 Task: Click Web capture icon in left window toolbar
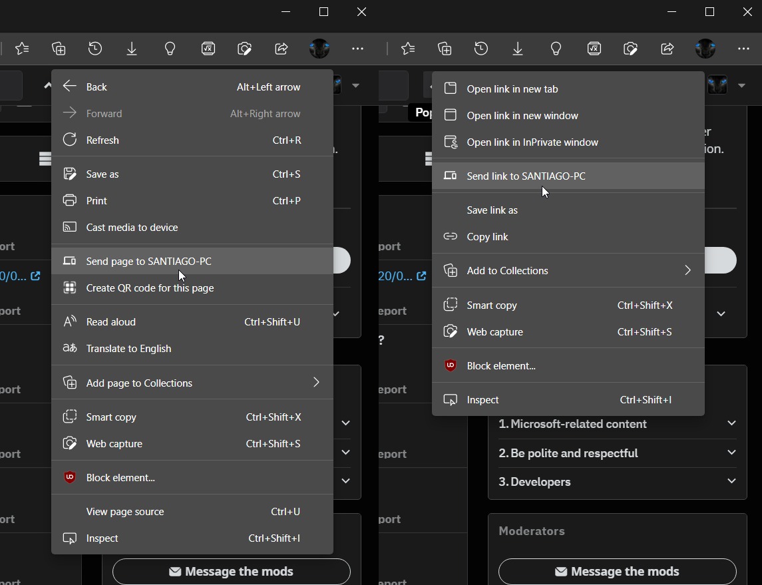[244, 49]
